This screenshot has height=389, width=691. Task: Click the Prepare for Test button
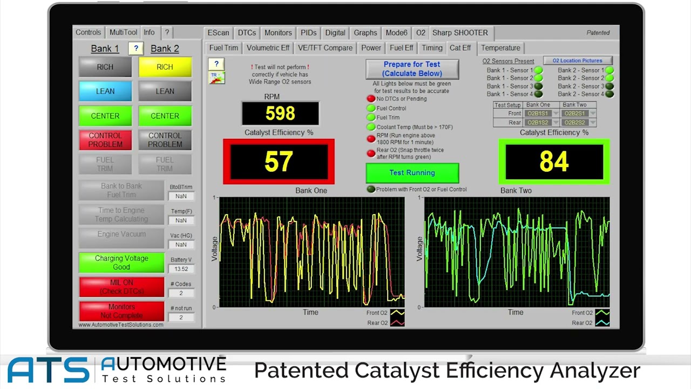click(412, 69)
